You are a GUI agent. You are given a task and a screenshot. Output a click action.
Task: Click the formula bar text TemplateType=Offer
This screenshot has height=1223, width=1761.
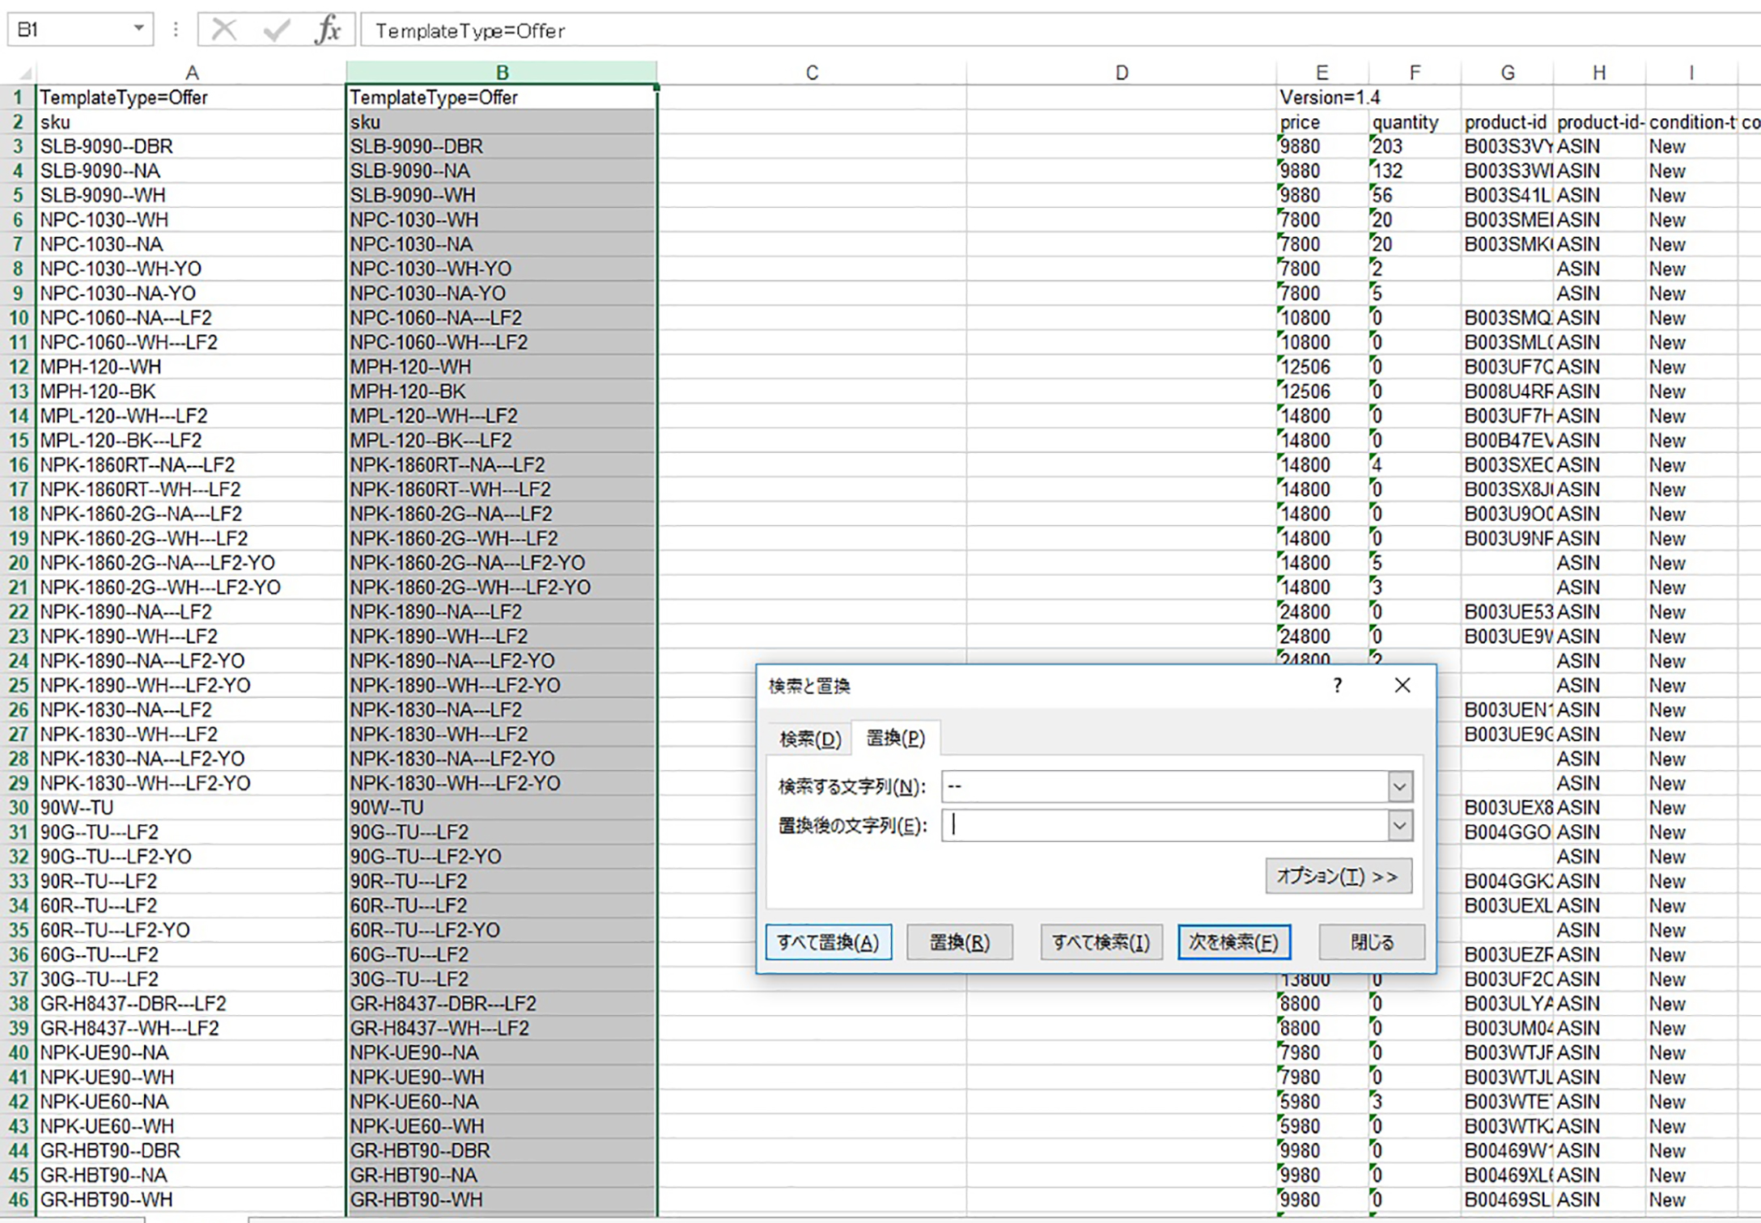(x=470, y=31)
